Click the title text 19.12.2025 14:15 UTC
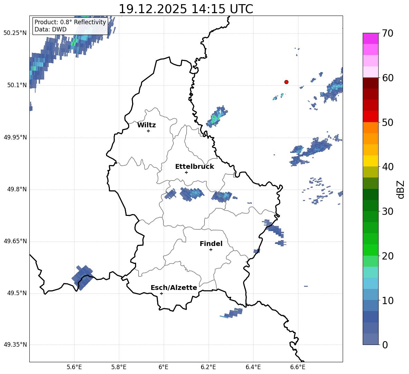The width and height of the screenshot is (409, 374). click(186, 9)
